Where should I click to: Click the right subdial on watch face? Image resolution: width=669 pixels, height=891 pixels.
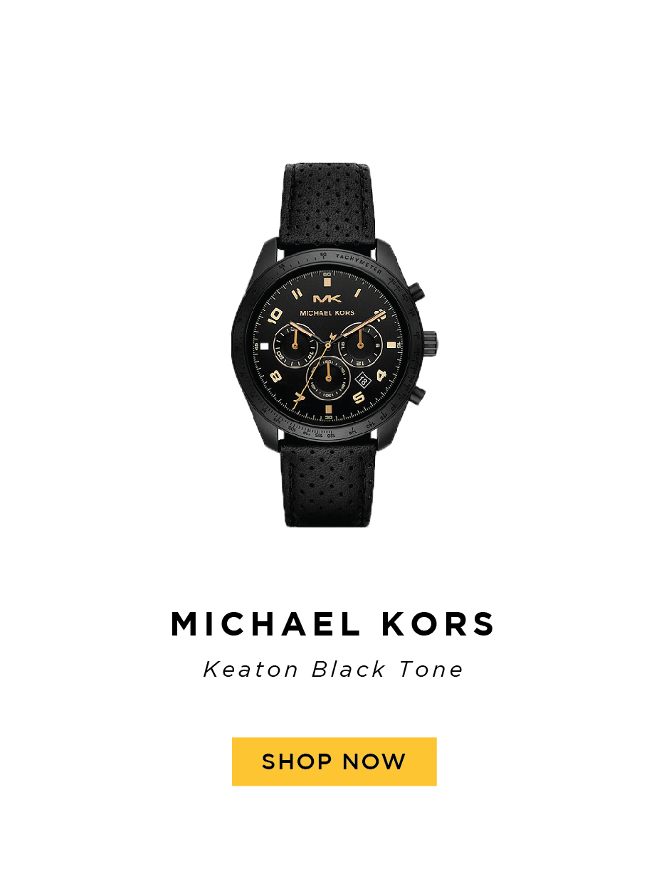[359, 344]
